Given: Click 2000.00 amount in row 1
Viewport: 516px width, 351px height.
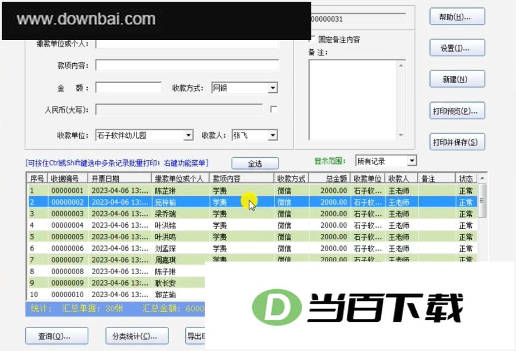Looking at the screenshot, I should pyautogui.click(x=334, y=190).
